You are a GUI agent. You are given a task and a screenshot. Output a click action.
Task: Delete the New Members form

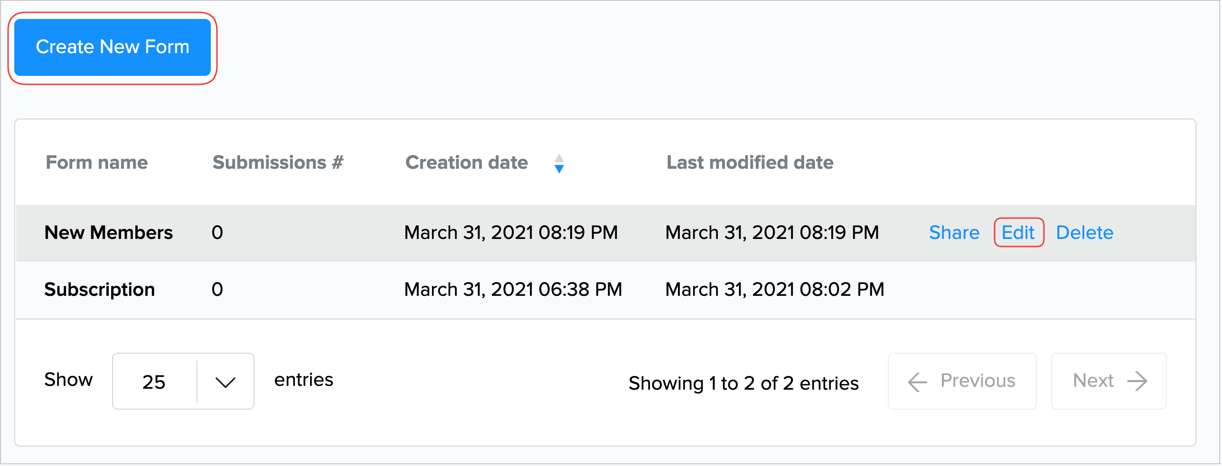[1084, 233]
